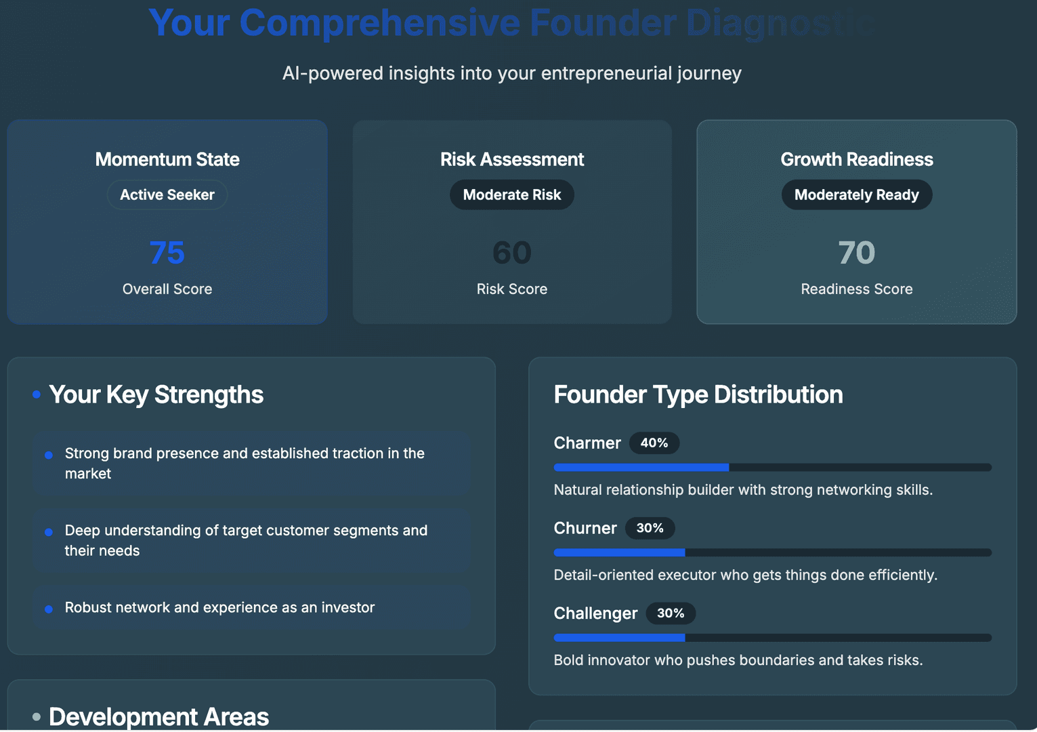The image size is (1037, 732).
Task: Click the Risk Score value 60
Action: [512, 253]
